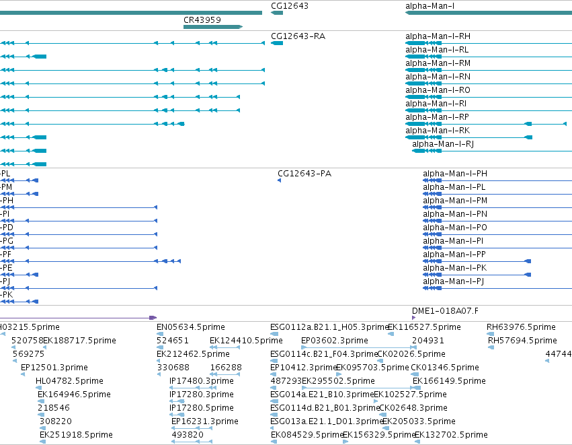
Task: Select the CR43959 gene arrow bar
Action: [213, 27]
